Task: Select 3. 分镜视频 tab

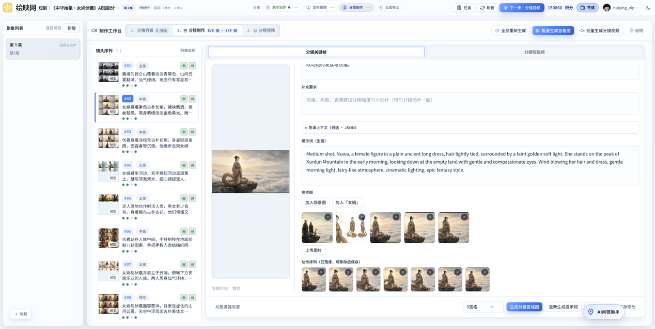Action: [x=261, y=30]
